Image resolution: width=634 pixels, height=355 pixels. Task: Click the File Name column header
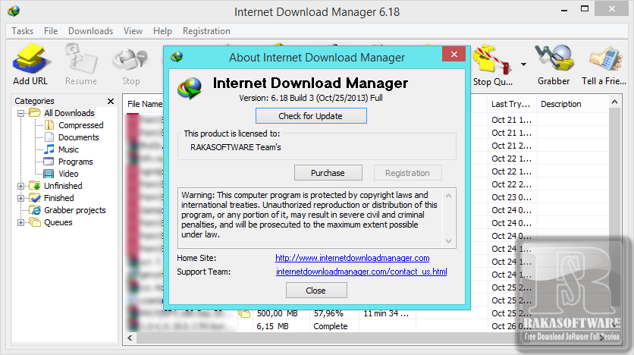144,104
